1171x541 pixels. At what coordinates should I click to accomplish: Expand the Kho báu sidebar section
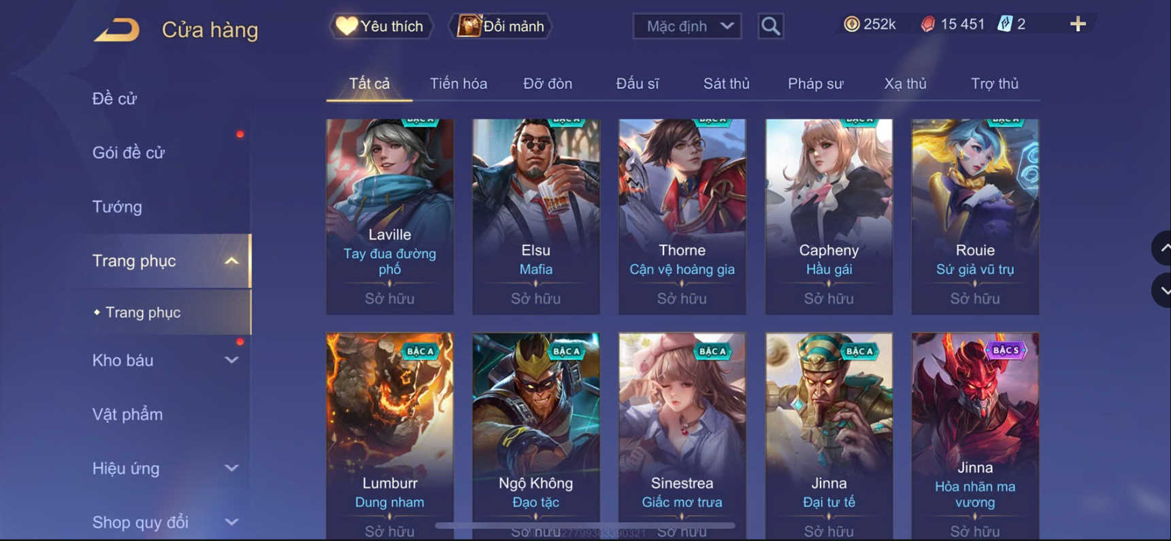coord(231,360)
